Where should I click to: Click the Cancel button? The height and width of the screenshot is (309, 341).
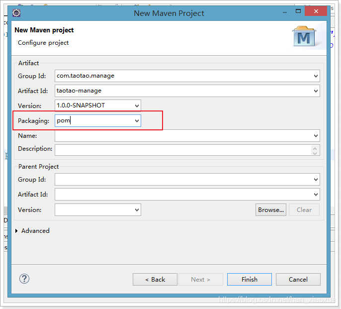point(298,279)
